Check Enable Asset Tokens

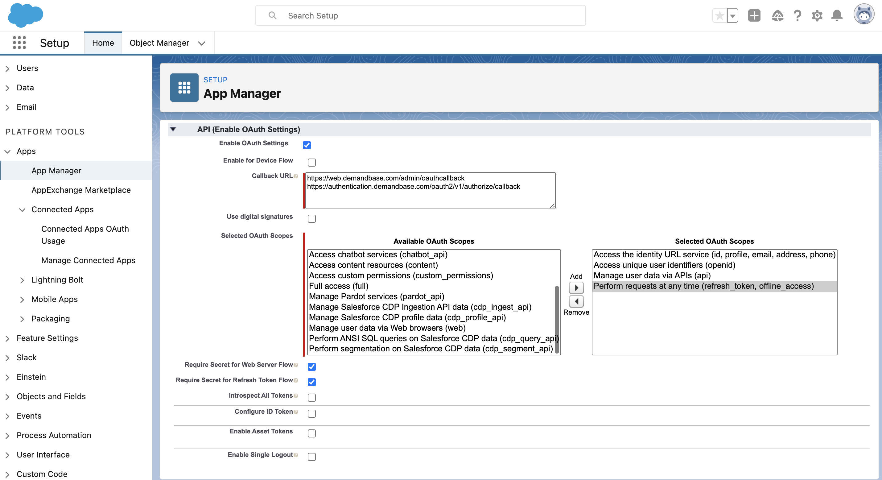point(311,433)
